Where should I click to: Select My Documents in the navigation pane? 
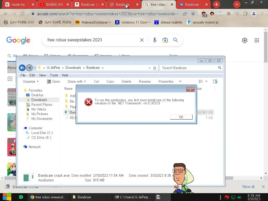coord(42,119)
